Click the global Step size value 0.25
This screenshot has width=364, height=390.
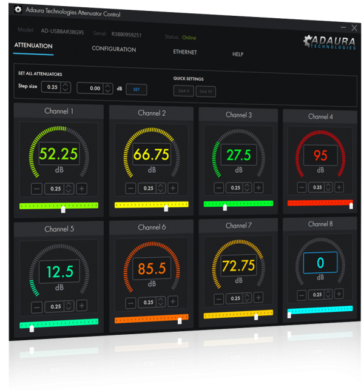pos(52,87)
